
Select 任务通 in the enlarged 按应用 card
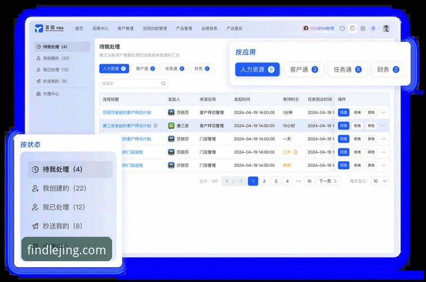pyautogui.click(x=348, y=69)
